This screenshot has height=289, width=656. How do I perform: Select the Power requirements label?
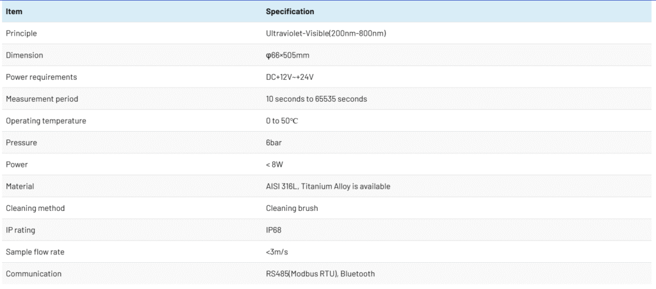pos(41,77)
